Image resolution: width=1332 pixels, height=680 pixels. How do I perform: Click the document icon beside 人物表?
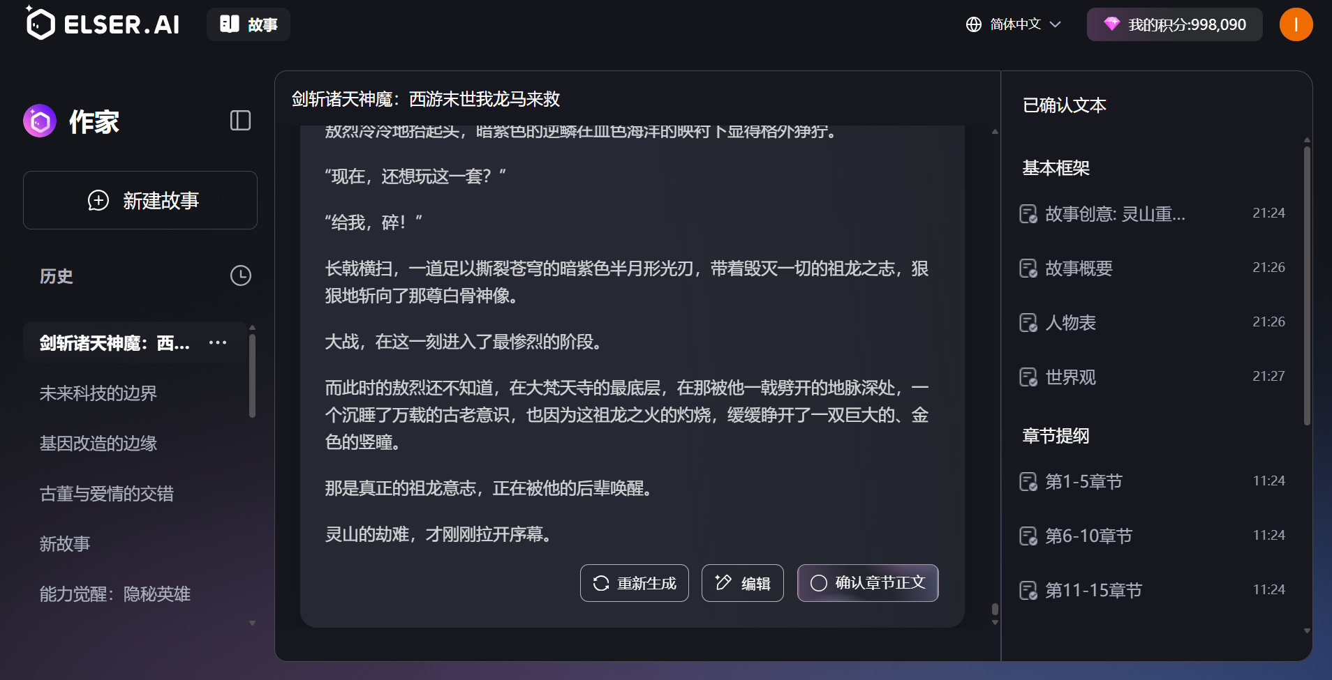click(x=1028, y=323)
